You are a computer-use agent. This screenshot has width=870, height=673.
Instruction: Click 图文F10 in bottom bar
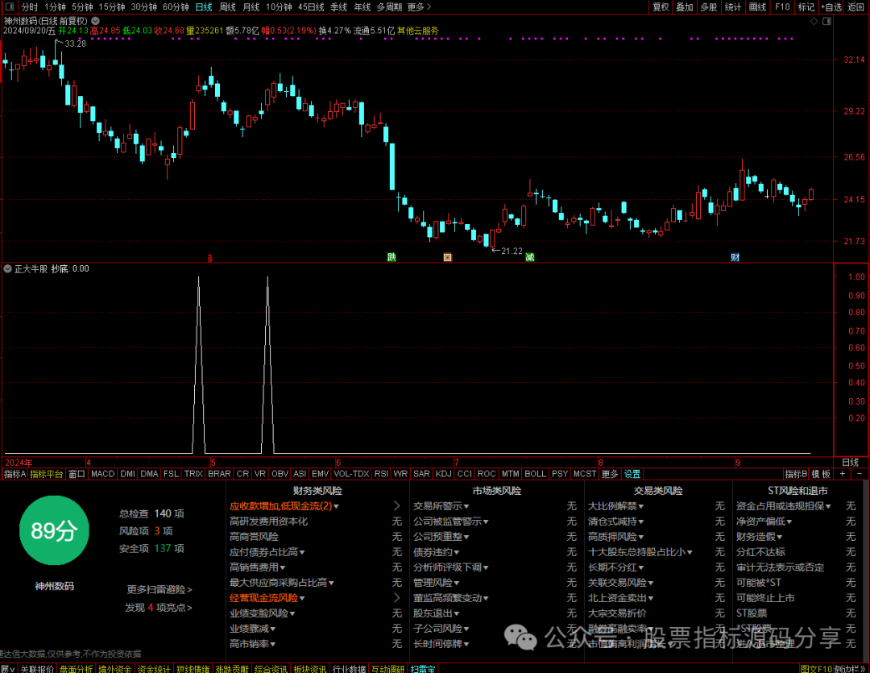click(815, 668)
